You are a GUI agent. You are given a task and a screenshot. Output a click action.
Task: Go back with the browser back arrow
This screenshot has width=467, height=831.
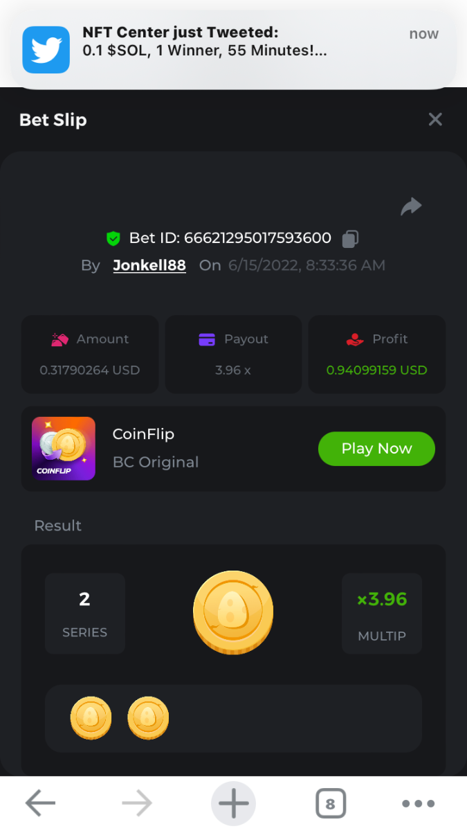[x=40, y=803]
